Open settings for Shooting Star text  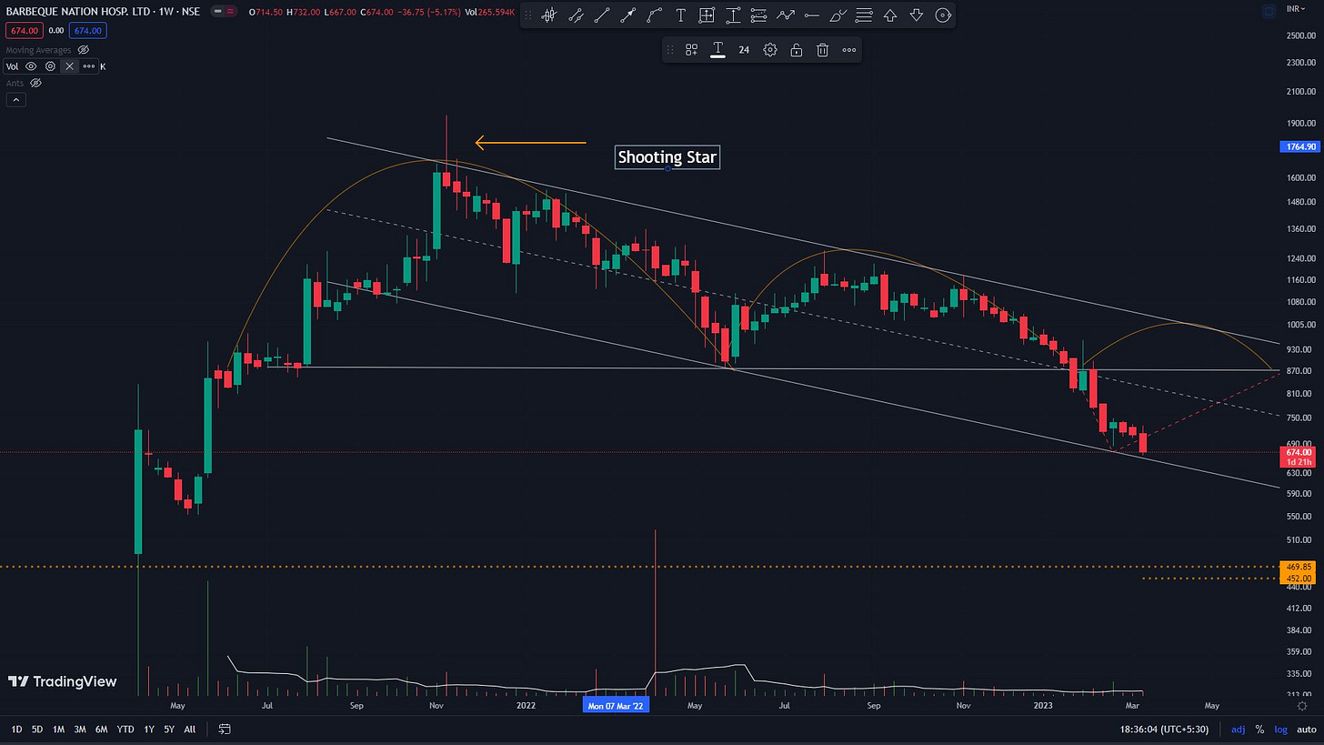tap(770, 50)
